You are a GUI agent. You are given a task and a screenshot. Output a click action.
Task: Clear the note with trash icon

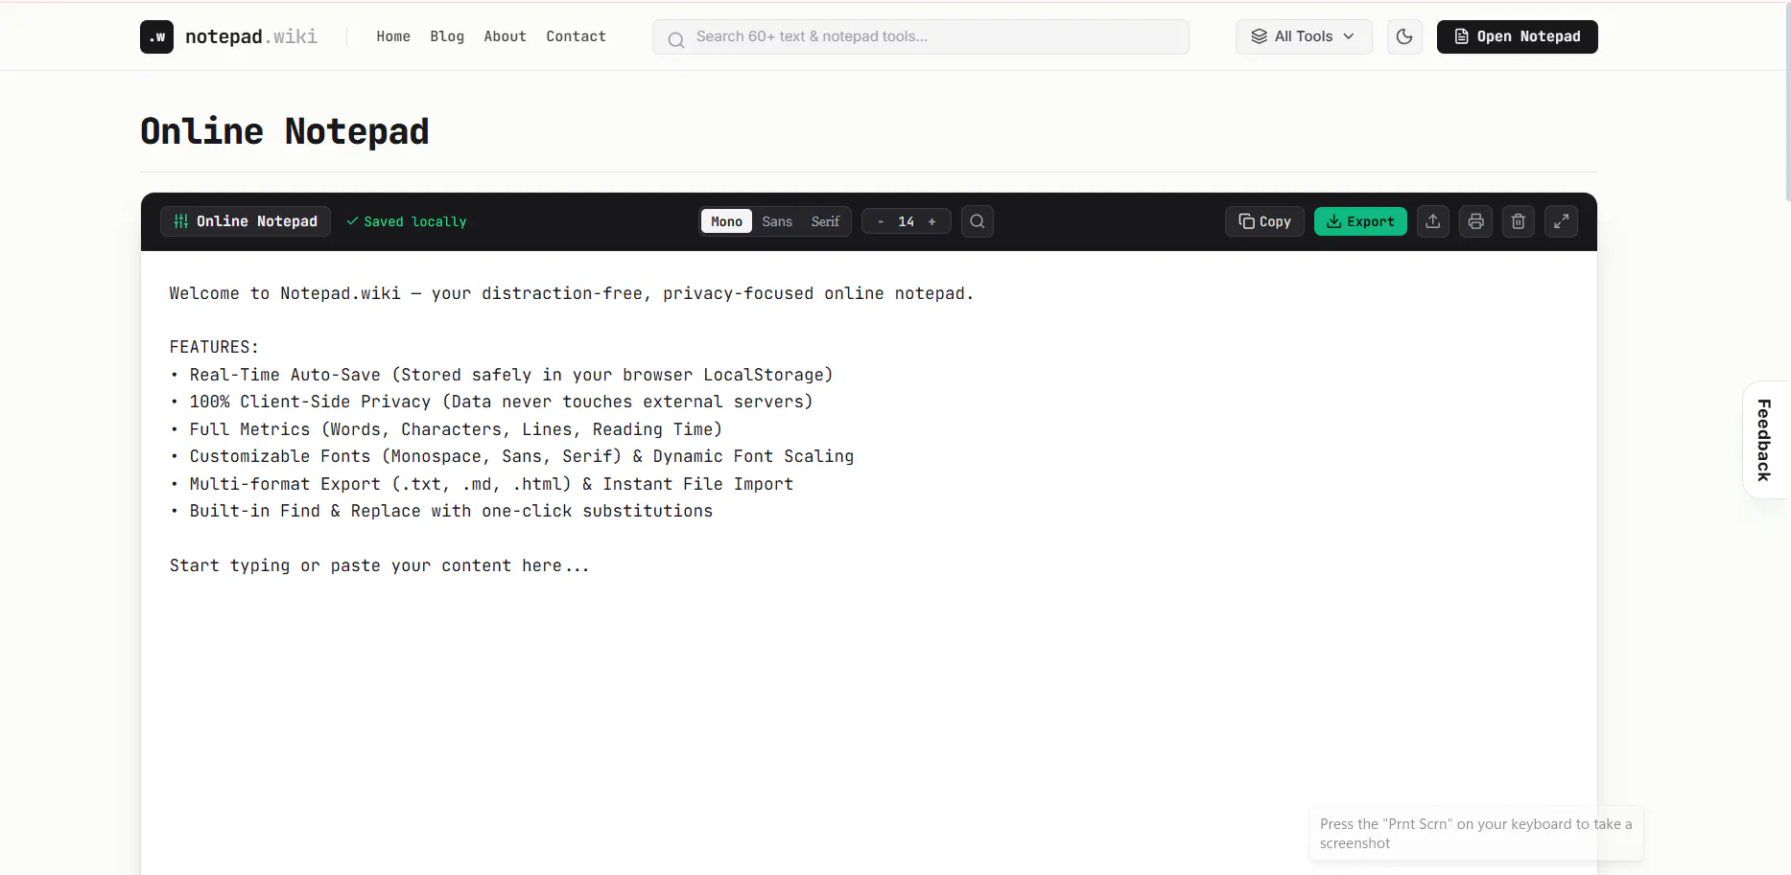coord(1519,221)
